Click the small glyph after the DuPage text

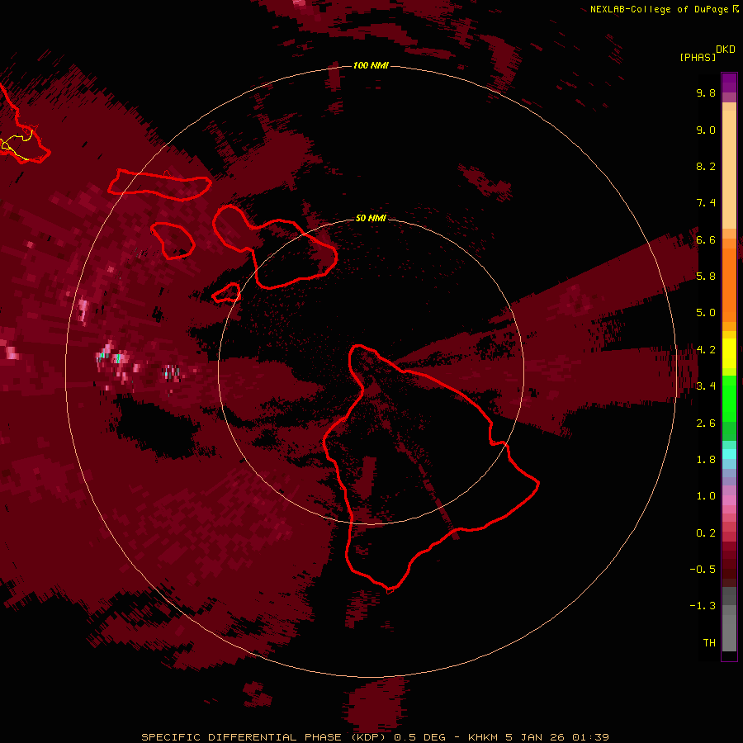(x=736, y=9)
